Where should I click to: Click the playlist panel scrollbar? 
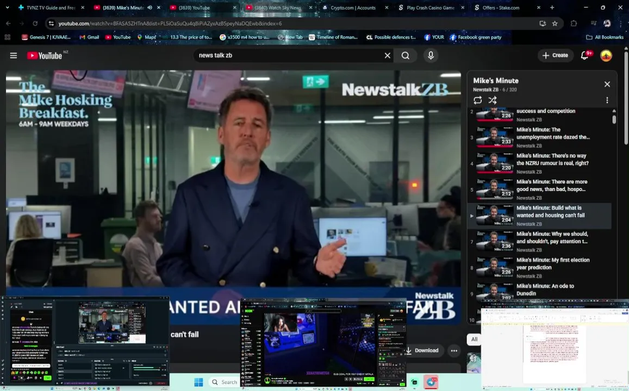[614, 119]
